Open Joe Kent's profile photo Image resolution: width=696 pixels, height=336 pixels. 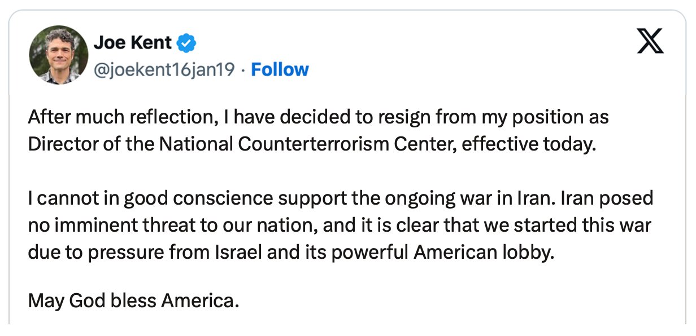pyautogui.click(x=59, y=55)
